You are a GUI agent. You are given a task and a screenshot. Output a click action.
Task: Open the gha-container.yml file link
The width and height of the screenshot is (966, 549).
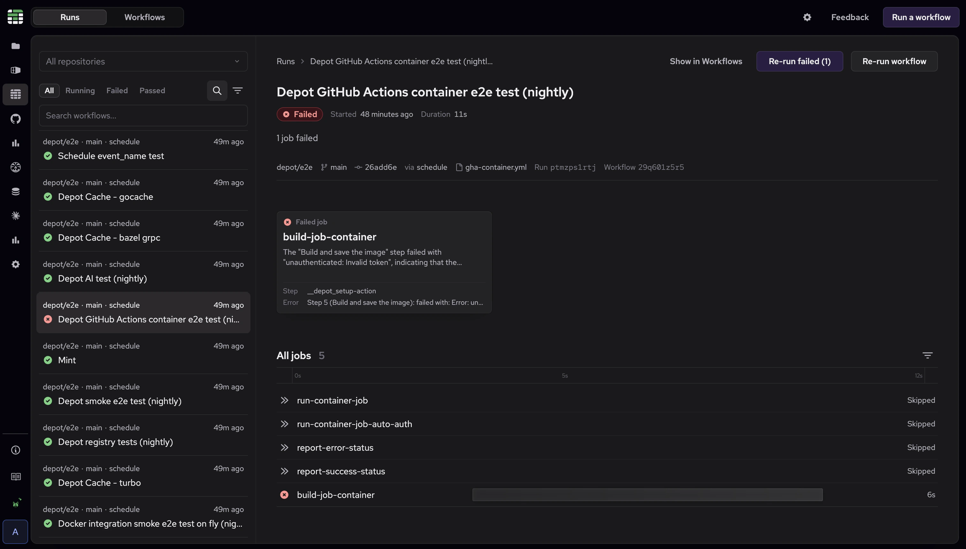491,167
